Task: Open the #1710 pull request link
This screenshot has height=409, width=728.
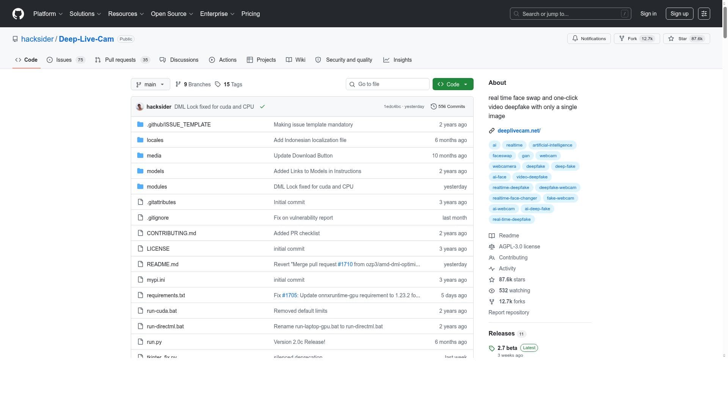Action: (345, 264)
